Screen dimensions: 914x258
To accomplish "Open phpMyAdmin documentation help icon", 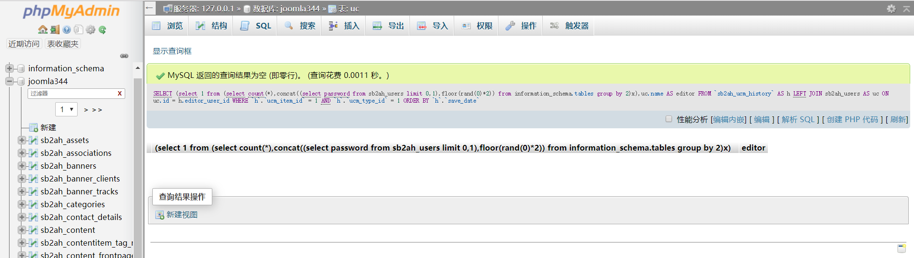I will pyautogui.click(x=67, y=29).
